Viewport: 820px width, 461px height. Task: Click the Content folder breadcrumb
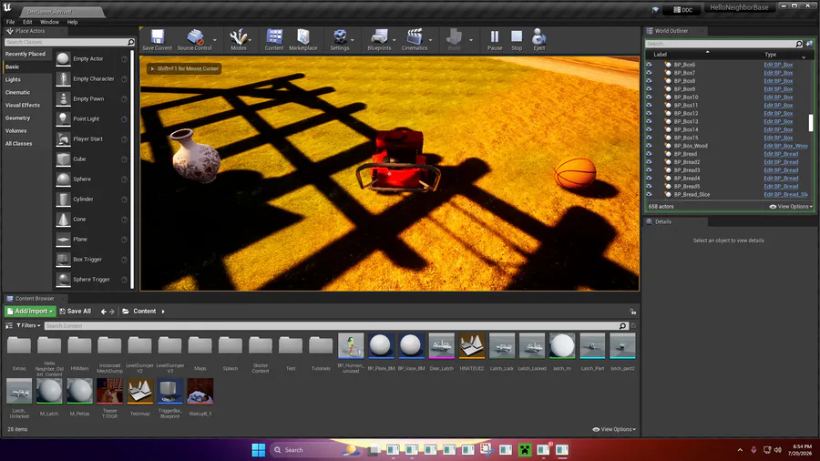pos(144,311)
